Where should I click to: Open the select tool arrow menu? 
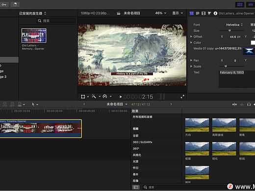click(x=35, y=104)
